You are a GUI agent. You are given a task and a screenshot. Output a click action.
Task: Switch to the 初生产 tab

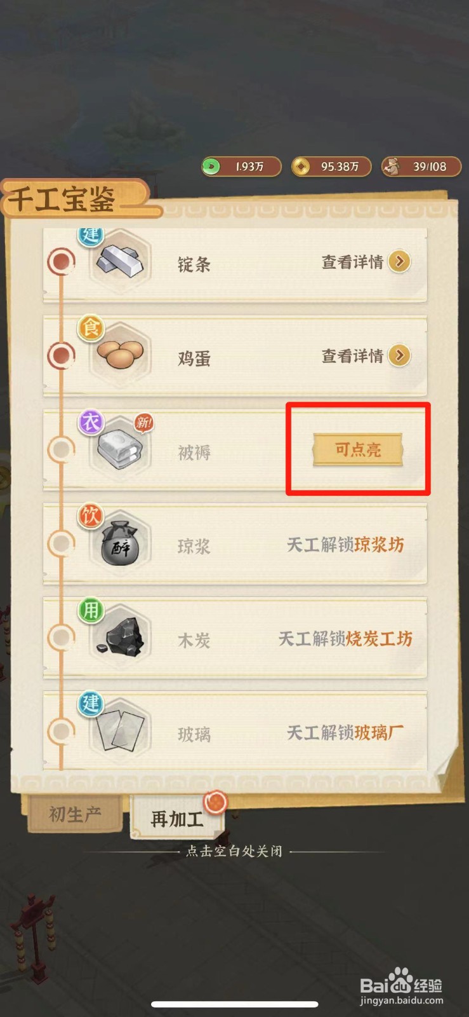pos(75,814)
